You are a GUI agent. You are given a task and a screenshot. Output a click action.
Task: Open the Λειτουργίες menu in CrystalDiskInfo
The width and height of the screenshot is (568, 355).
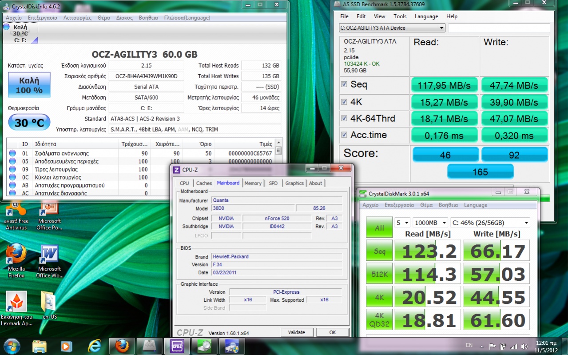point(77,18)
